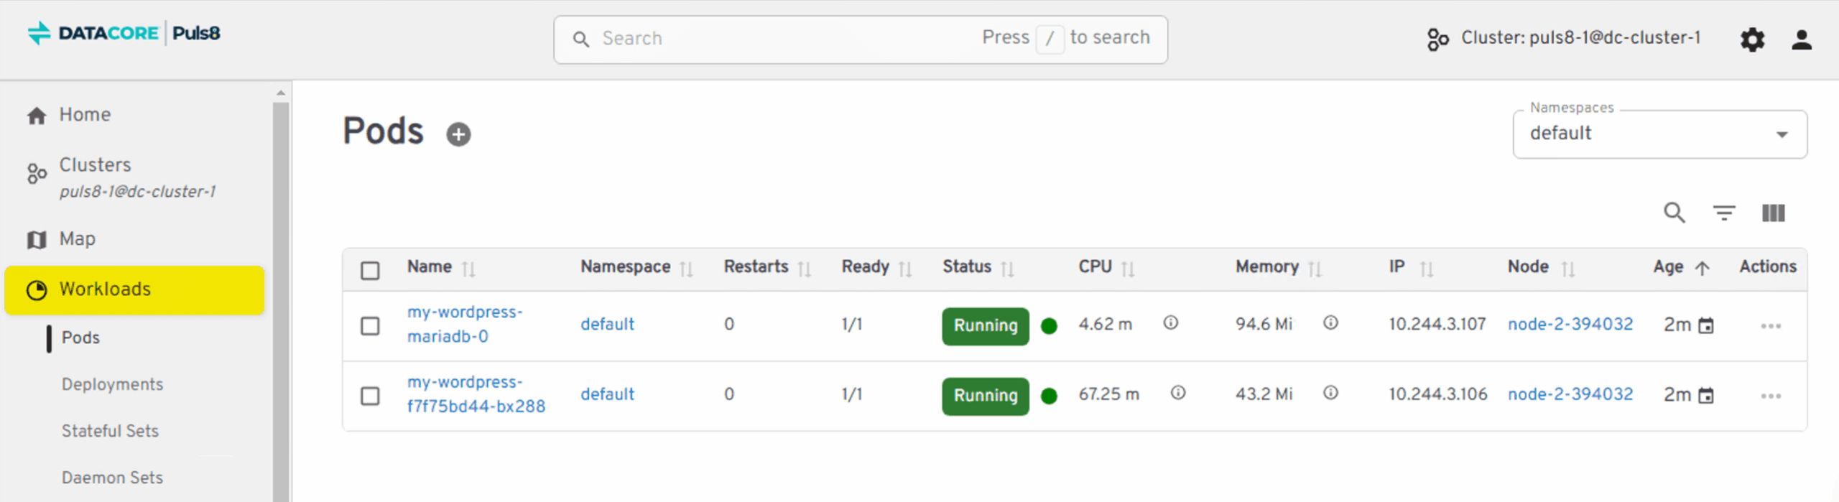The height and width of the screenshot is (502, 1839).
Task: Go to Deployments in the sidebar
Action: 112,384
